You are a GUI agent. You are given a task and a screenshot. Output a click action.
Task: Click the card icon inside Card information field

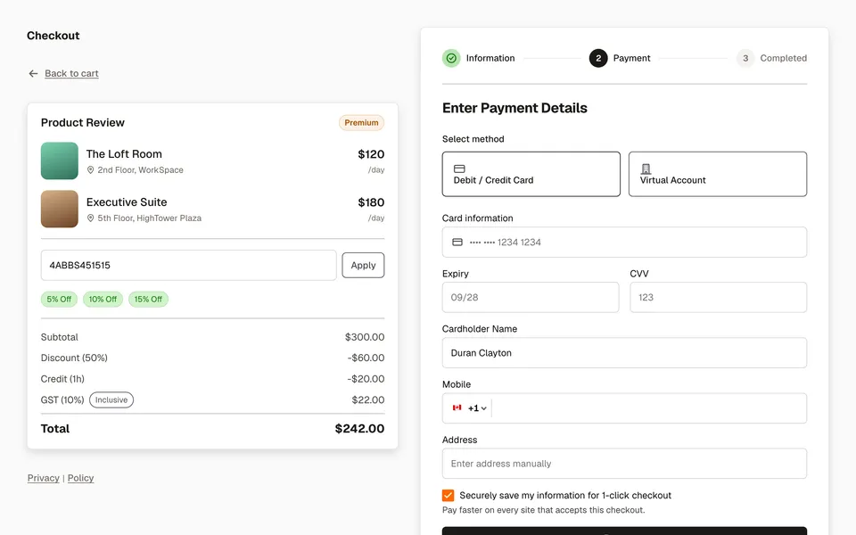point(457,242)
